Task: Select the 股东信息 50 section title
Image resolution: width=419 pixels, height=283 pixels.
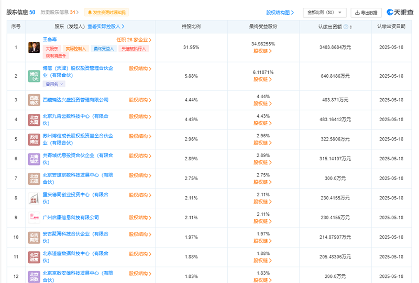Action: tap(21, 12)
